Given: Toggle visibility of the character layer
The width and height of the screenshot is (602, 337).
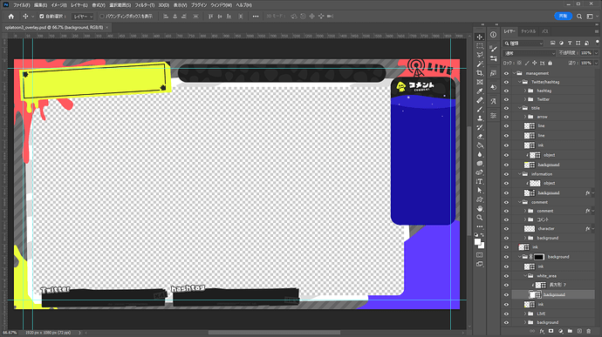Looking at the screenshot, I should tap(506, 228).
